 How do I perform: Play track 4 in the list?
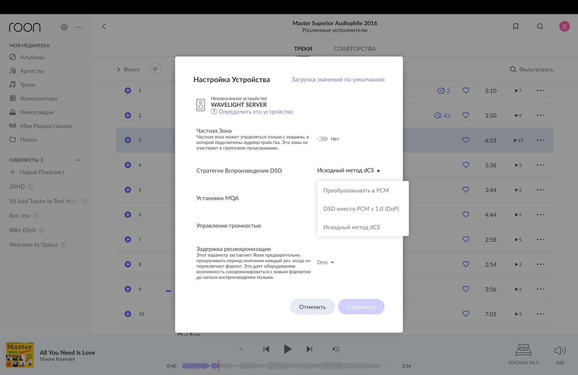tap(128, 165)
